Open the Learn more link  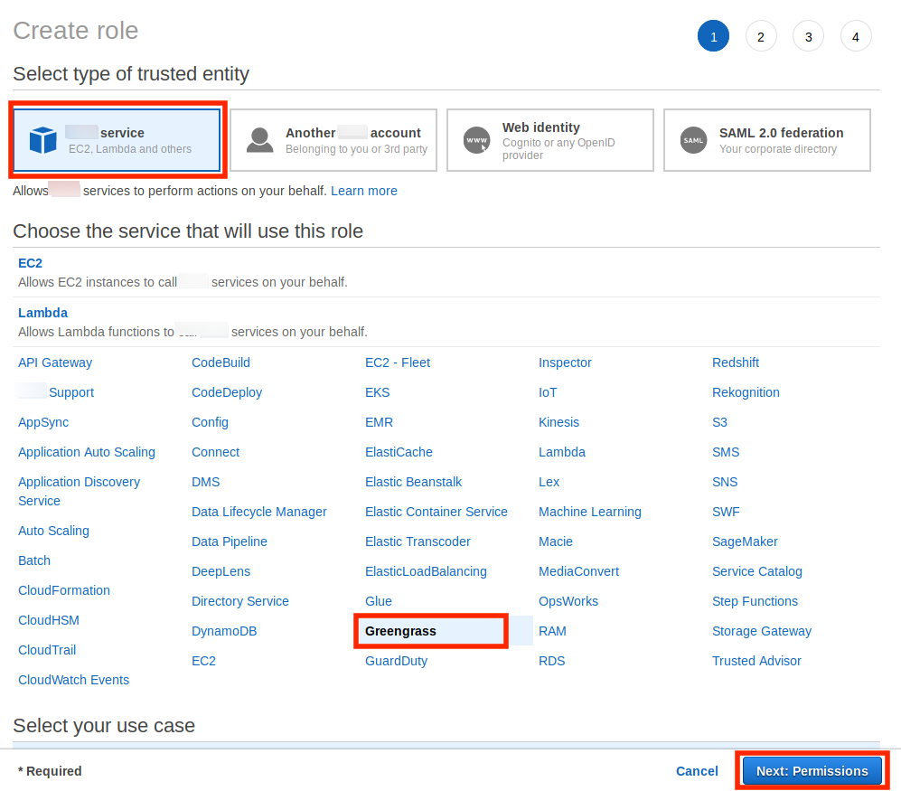click(363, 191)
